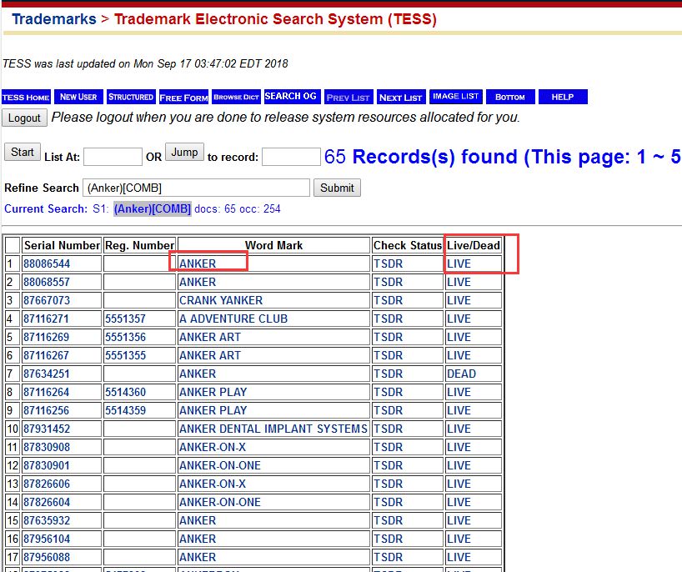682x572 pixels.
Task: Click the LIVE status in row 17
Action: point(459,557)
